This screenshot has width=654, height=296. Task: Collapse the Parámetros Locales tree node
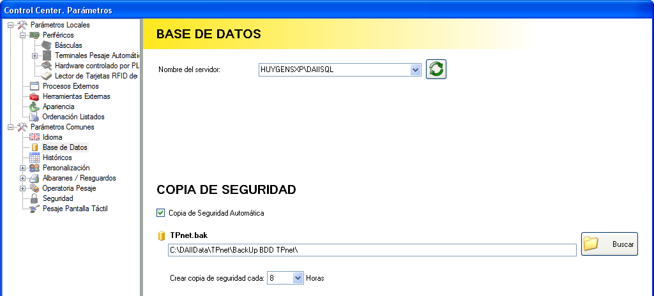[x=10, y=25]
